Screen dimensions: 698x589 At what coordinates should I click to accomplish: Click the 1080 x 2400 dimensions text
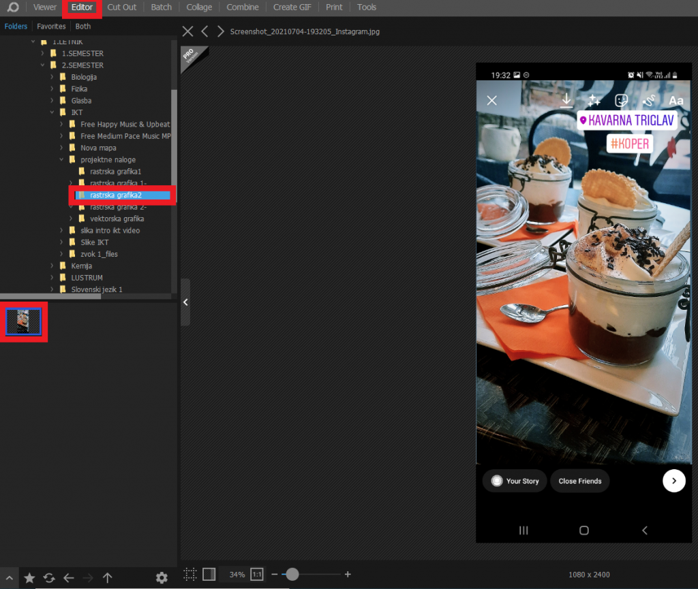[589, 574]
